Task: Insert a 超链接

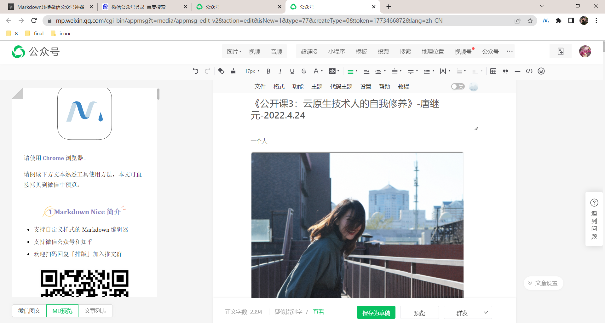Action: pyautogui.click(x=309, y=51)
